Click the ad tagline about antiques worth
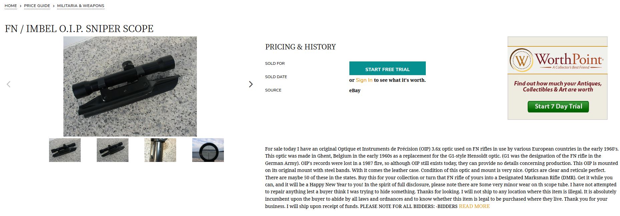 pyautogui.click(x=558, y=86)
